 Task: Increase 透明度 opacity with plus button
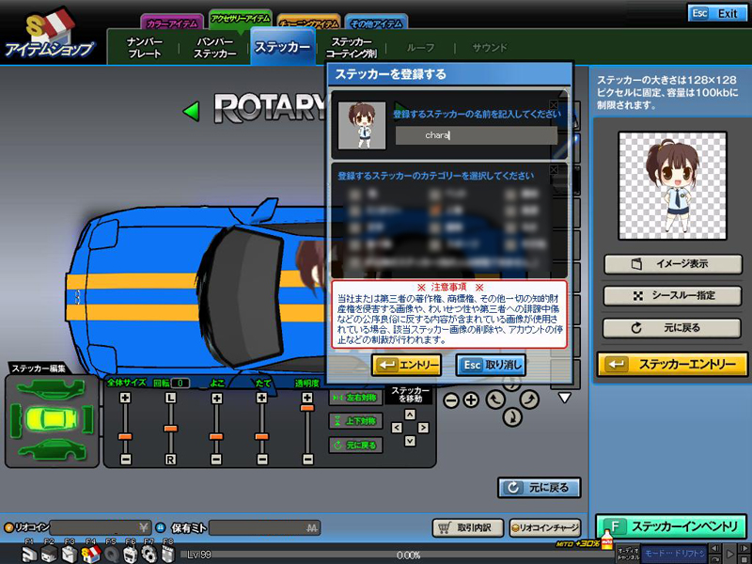pyautogui.click(x=307, y=398)
